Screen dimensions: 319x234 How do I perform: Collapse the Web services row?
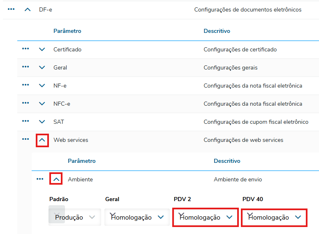coord(42,140)
